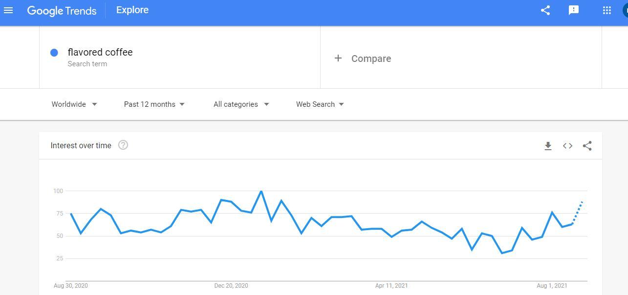
Task: Click the dotted forecast line segment
Action: pos(577,213)
